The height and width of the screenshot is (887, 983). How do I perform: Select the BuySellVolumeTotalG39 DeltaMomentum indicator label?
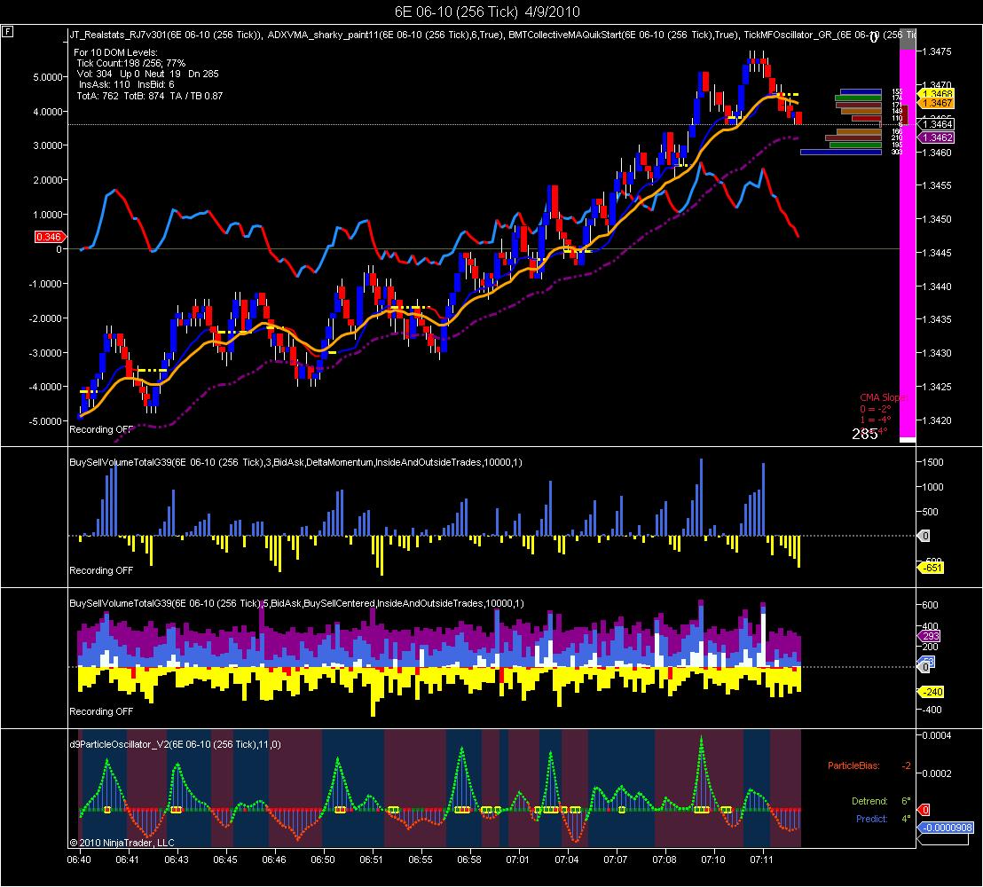click(295, 463)
